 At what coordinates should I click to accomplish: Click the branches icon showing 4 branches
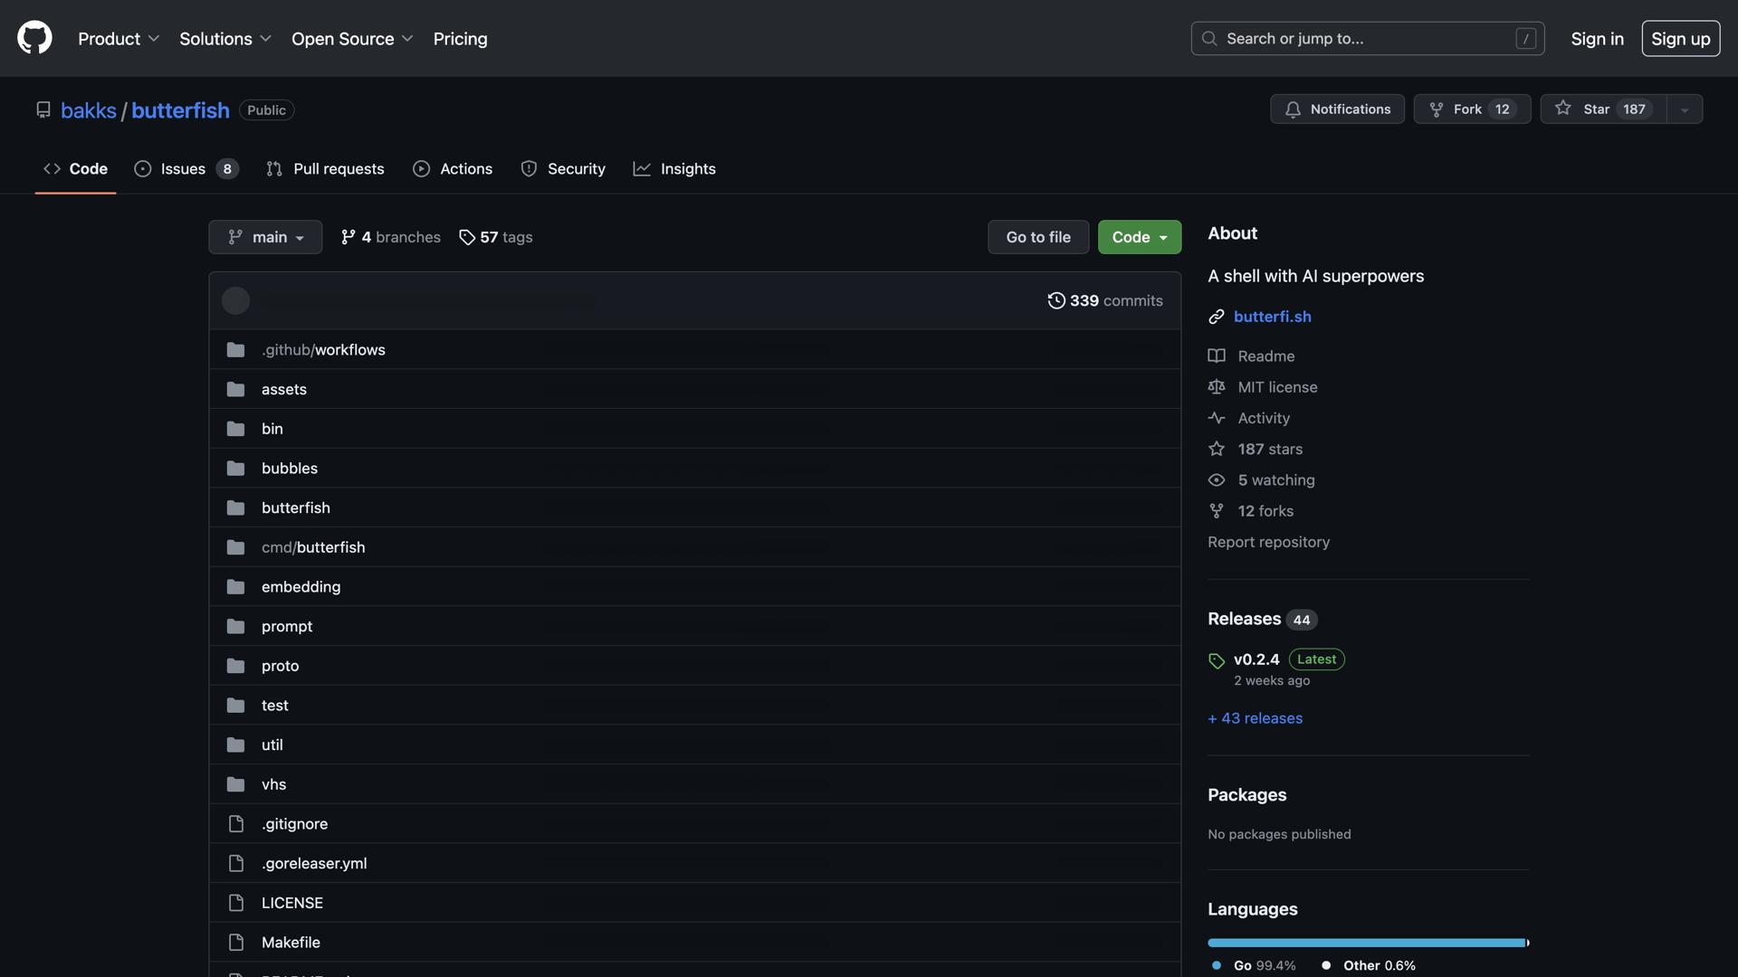pos(348,237)
